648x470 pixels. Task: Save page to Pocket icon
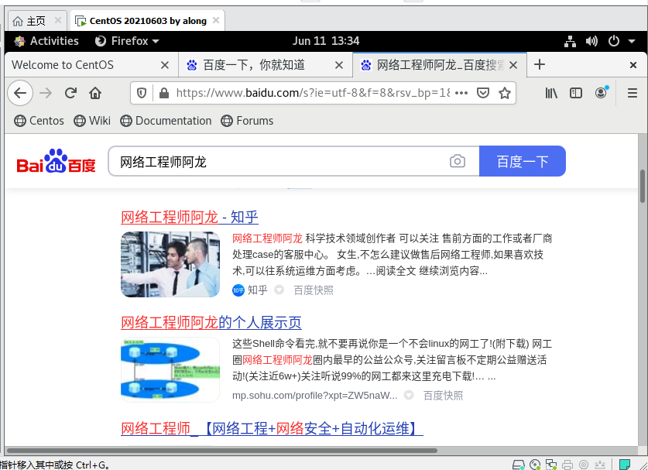tap(482, 93)
